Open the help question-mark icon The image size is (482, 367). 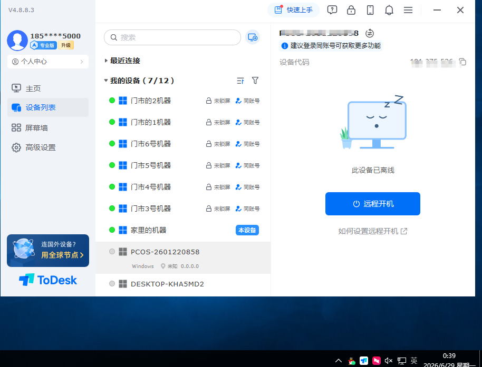tap(332, 10)
